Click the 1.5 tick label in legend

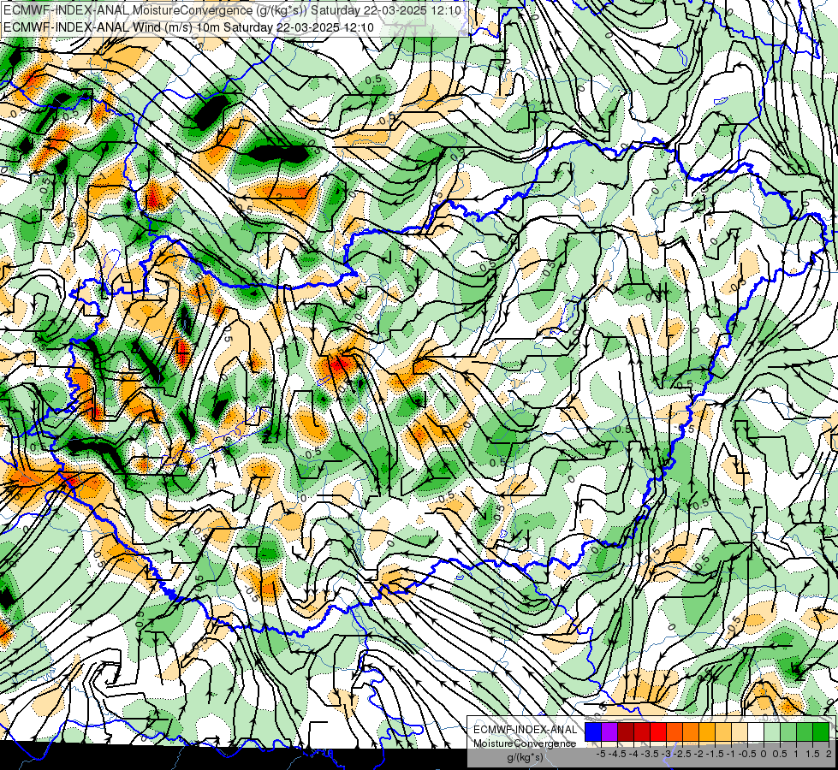point(811,754)
